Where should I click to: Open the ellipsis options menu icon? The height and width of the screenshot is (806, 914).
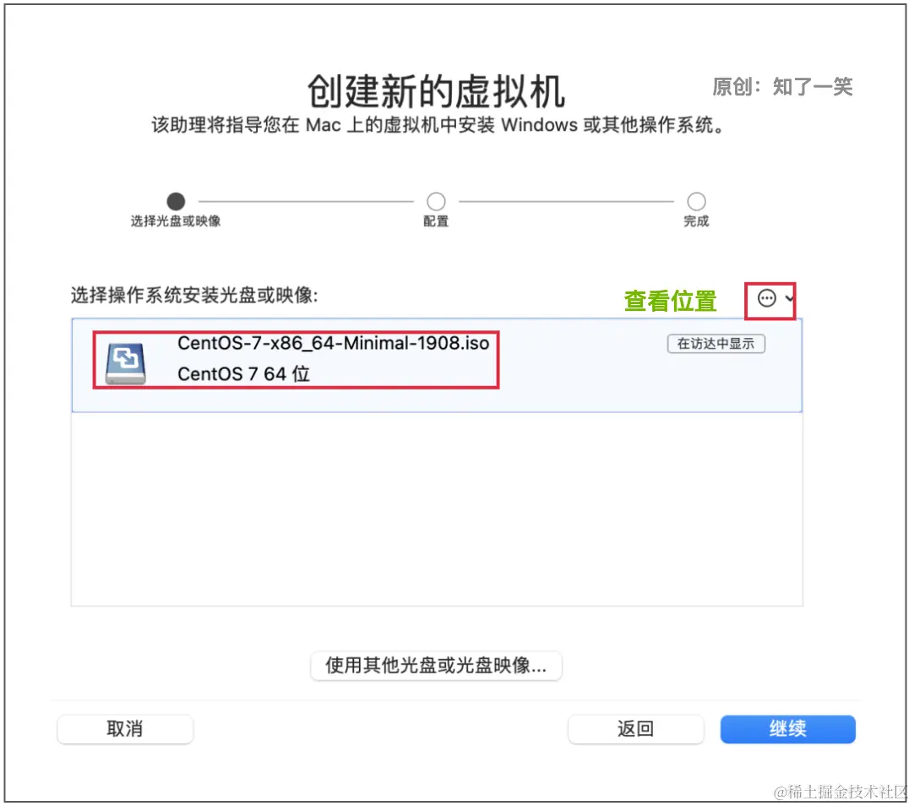click(766, 298)
